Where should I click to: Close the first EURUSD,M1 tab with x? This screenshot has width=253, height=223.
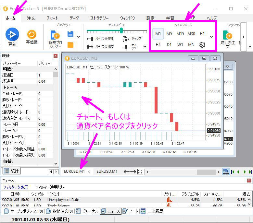(x=89, y=172)
